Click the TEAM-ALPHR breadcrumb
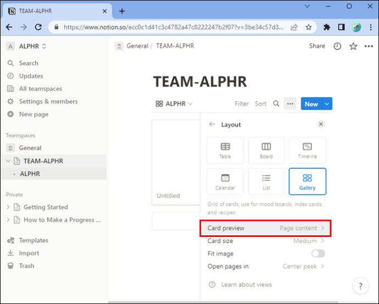Screen dimensions: 379x304 (x=175, y=46)
